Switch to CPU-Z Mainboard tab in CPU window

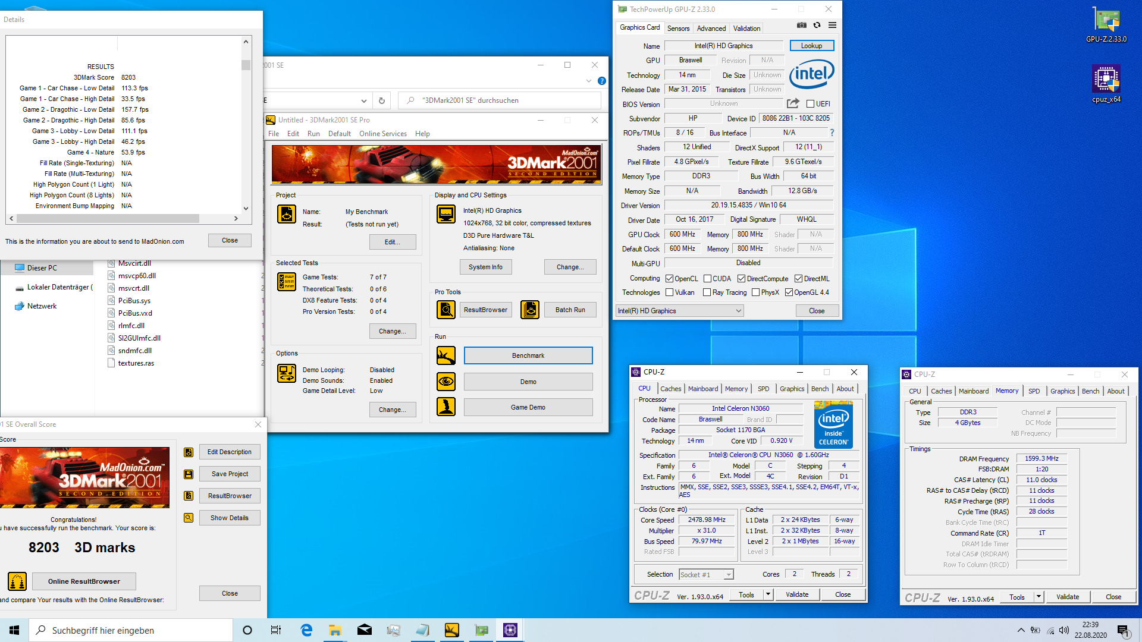click(703, 389)
